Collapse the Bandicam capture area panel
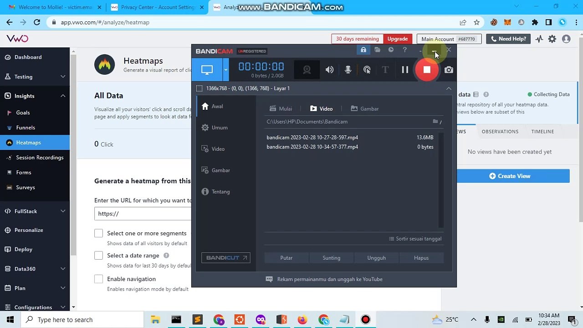 (449, 88)
